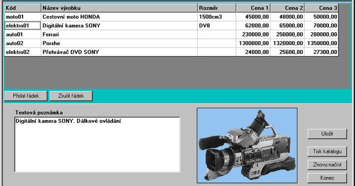Exit using the Konec button
355x186 pixels.
(327, 178)
